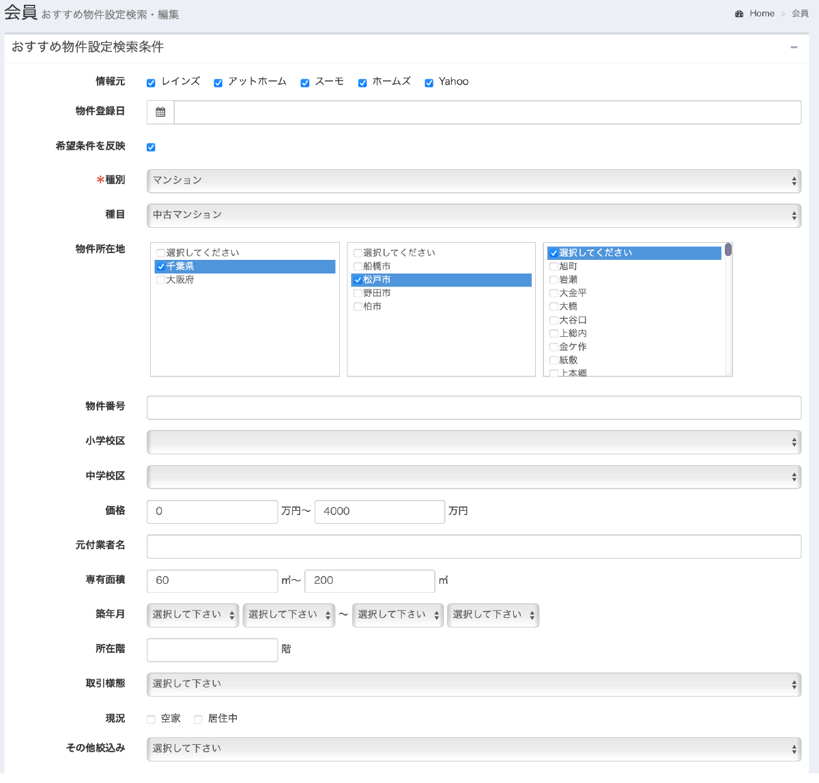Select 大阪府 in the prefecture list
This screenshot has width=819, height=783.
tap(245, 280)
